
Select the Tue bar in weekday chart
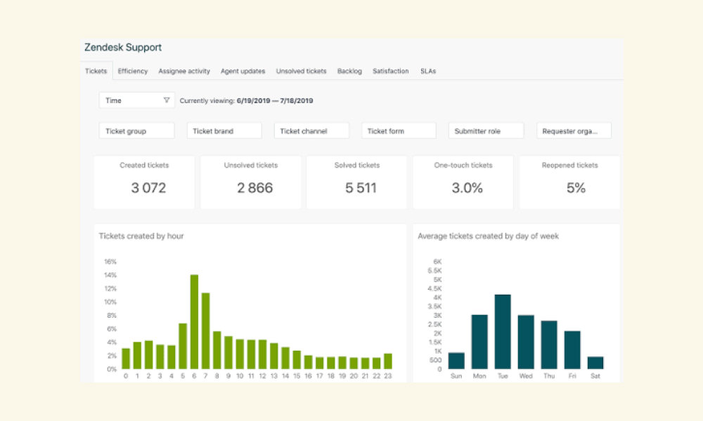click(x=503, y=331)
